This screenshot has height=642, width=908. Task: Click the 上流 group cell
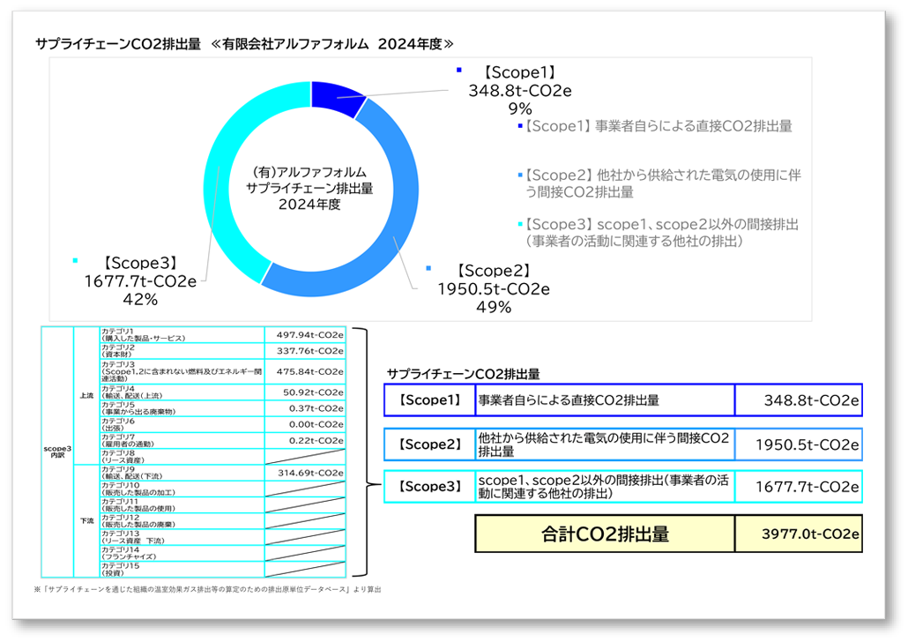pos(87,396)
